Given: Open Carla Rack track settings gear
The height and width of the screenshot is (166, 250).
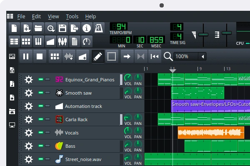Looking at the screenshot, I should click(x=28, y=120).
